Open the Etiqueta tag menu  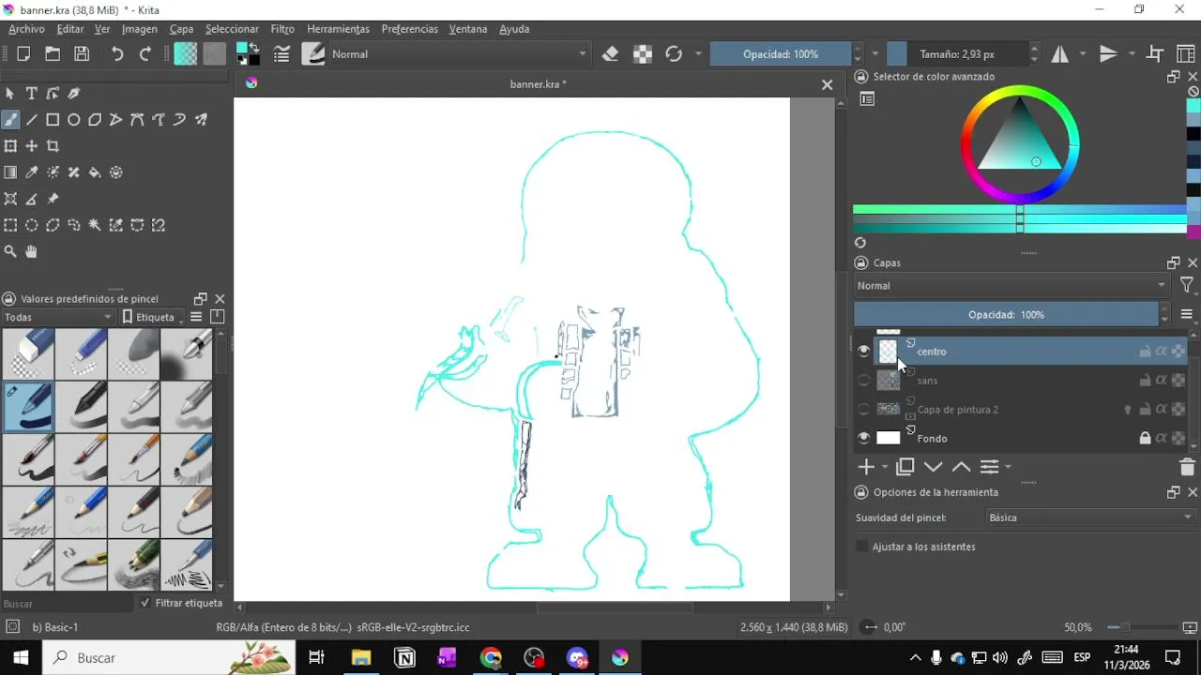tap(154, 317)
